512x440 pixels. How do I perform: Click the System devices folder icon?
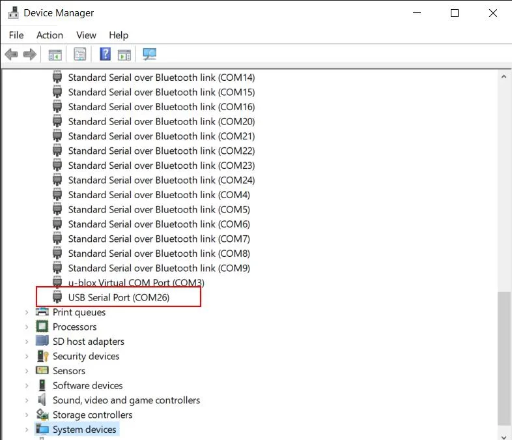(x=42, y=429)
